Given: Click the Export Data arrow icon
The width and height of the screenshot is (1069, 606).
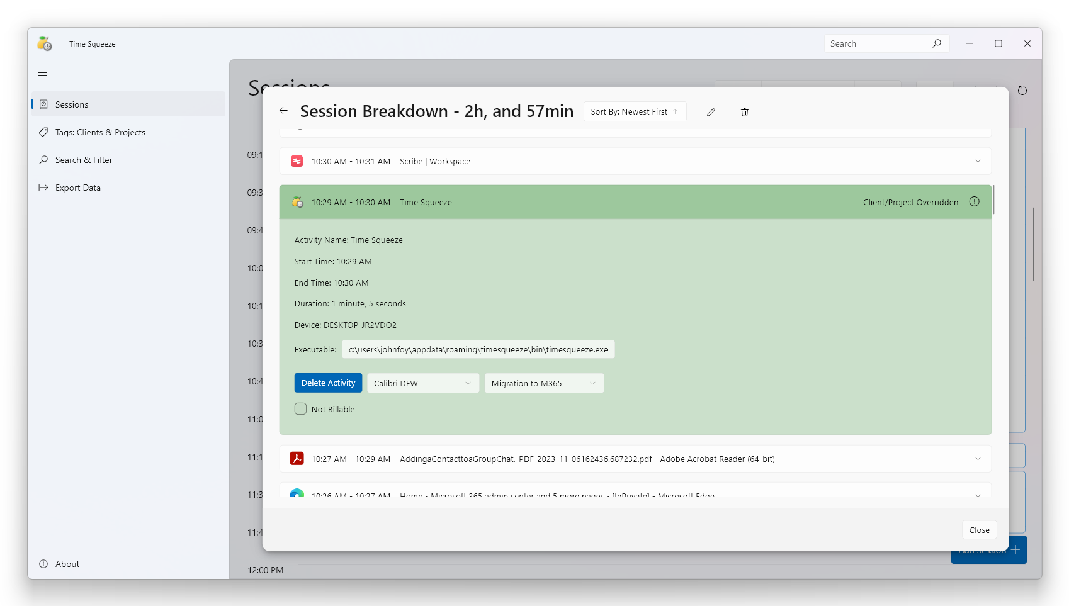Looking at the screenshot, I should [43, 188].
